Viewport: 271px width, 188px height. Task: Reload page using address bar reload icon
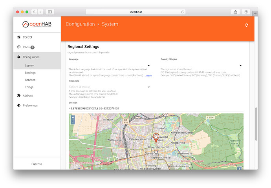coord(183,12)
